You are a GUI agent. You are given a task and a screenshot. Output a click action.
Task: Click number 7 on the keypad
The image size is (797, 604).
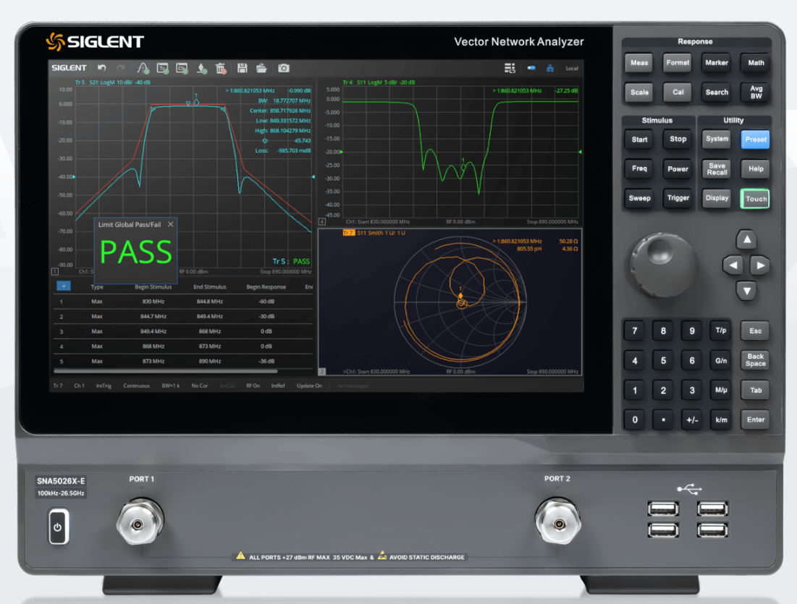(635, 331)
